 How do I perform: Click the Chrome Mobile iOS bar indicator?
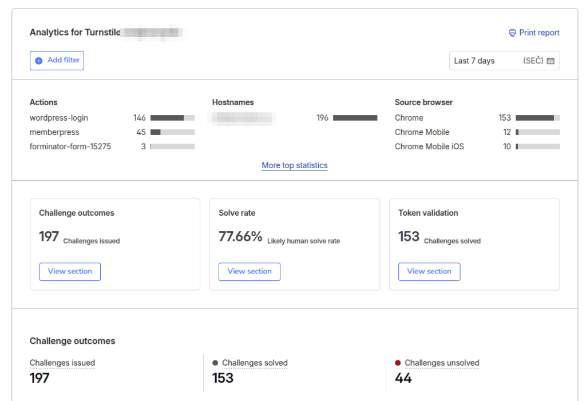(537, 146)
